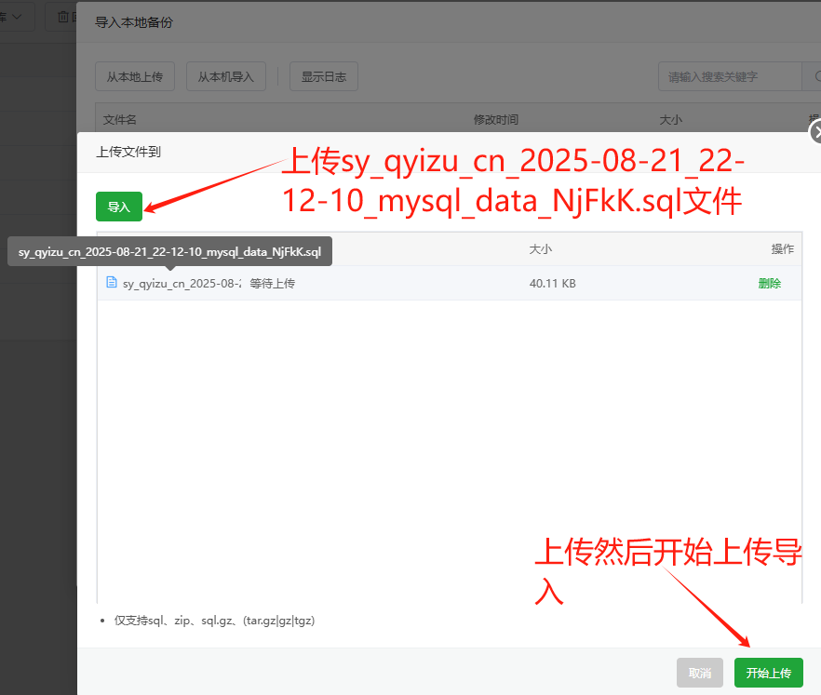Click 开始上传 to start uploading
821x695 pixels.
point(768,673)
